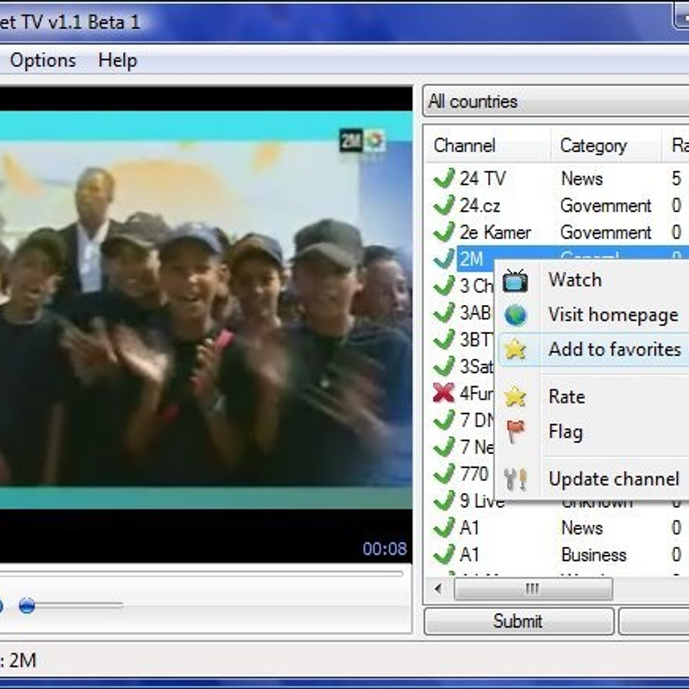This screenshot has height=689, width=689.
Task: Click green check icon for 24.cz
Action: [x=444, y=205]
